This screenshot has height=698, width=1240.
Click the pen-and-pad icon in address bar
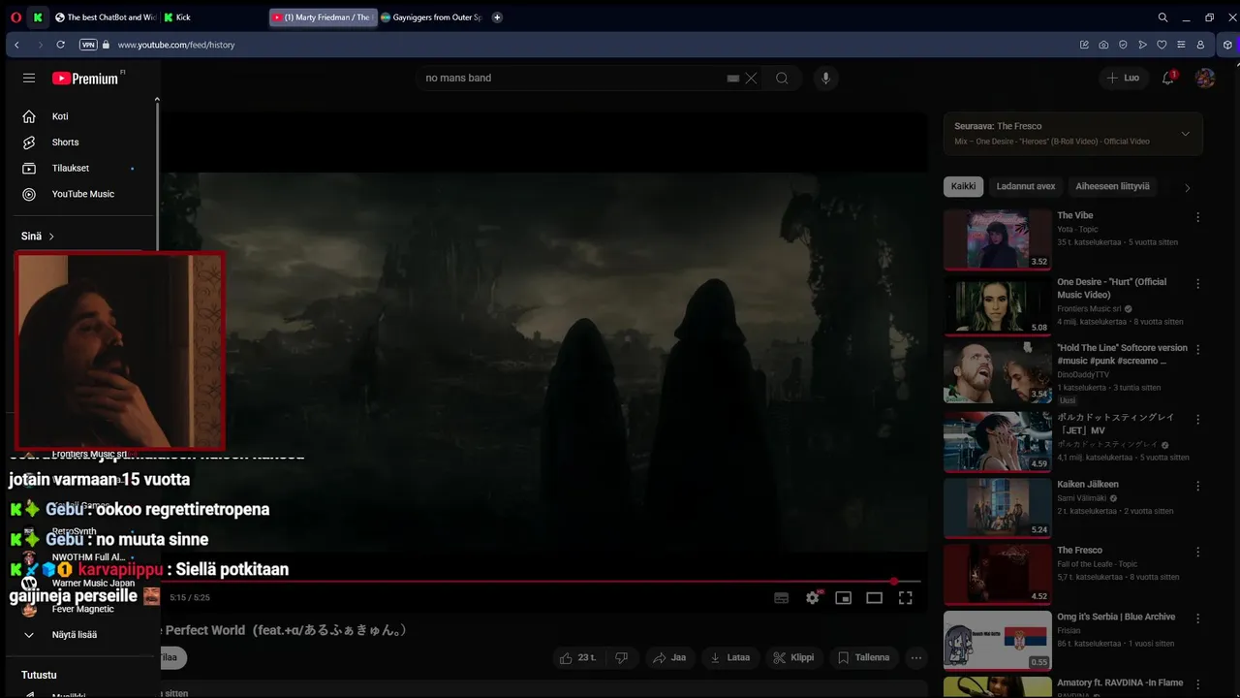(1084, 45)
